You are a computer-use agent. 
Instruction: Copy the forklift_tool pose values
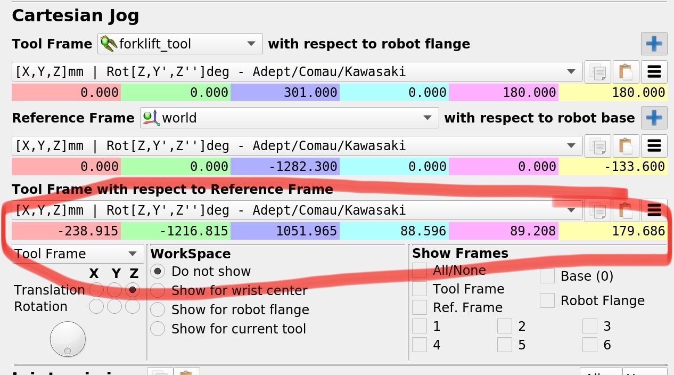[x=598, y=72]
